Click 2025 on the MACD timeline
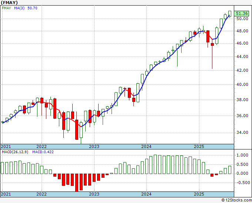 (x=199, y=194)
